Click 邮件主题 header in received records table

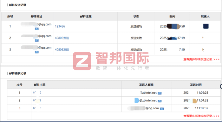point(40,85)
